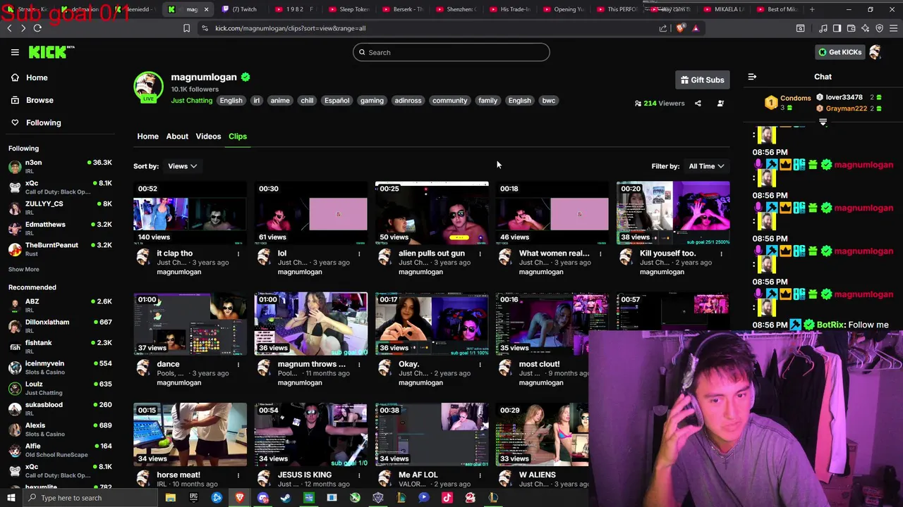Open 'horse meat!' clip thumbnail
This screenshot has width=903, height=507.
(x=190, y=434)
